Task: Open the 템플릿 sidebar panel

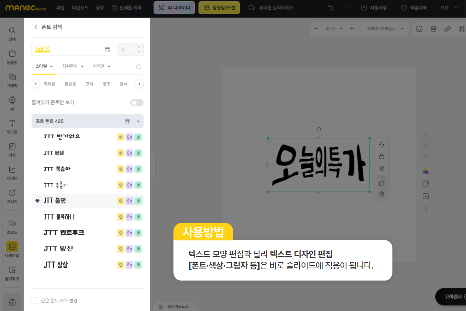Action: coord(12,57)
